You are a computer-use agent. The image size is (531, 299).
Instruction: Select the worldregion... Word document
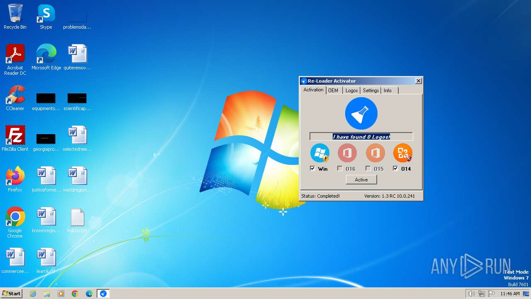click(77, 179)
